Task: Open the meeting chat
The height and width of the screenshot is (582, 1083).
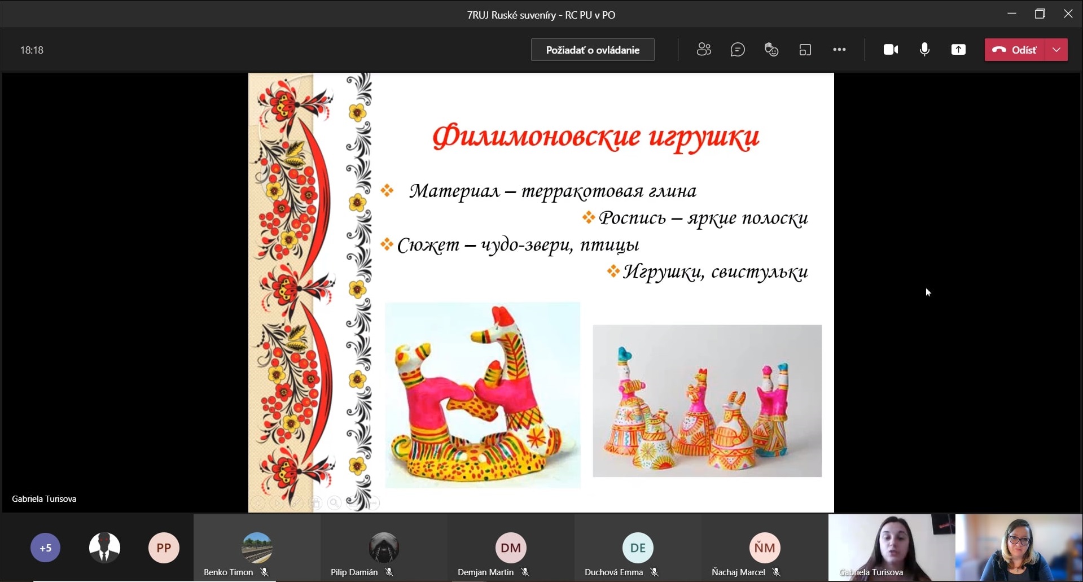Action: pyautogui.click(x=738, y=50)
